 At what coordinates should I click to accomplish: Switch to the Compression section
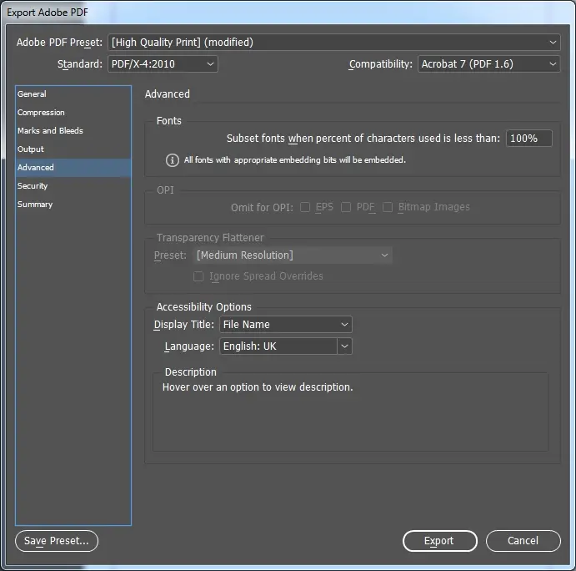(73, 113)
